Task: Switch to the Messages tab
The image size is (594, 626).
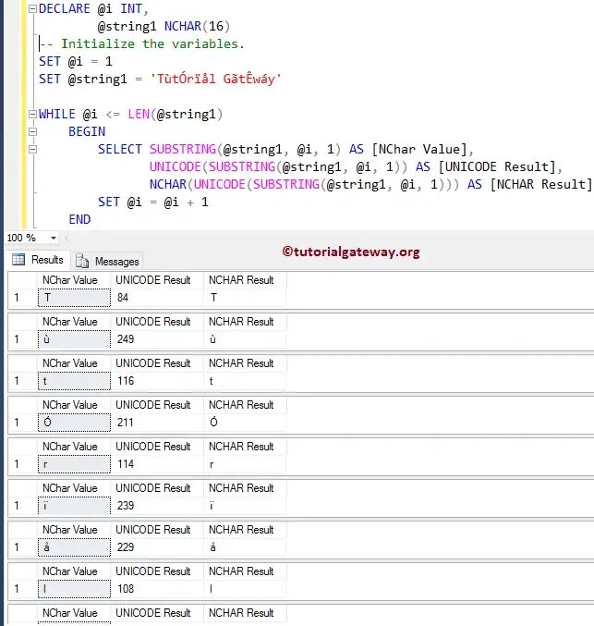Action: 107,261
